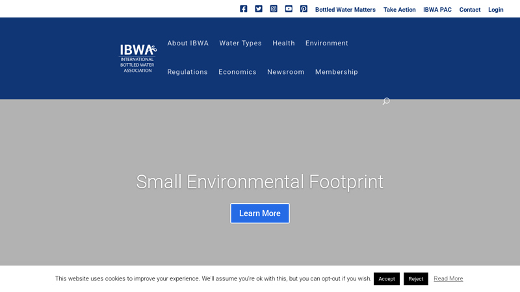
Task: Open the IBWA Twitter icon
Action: coord(259,9)
